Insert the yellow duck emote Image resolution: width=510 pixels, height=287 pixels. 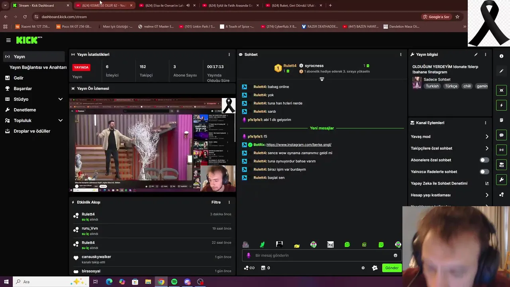tap(296, 245)
